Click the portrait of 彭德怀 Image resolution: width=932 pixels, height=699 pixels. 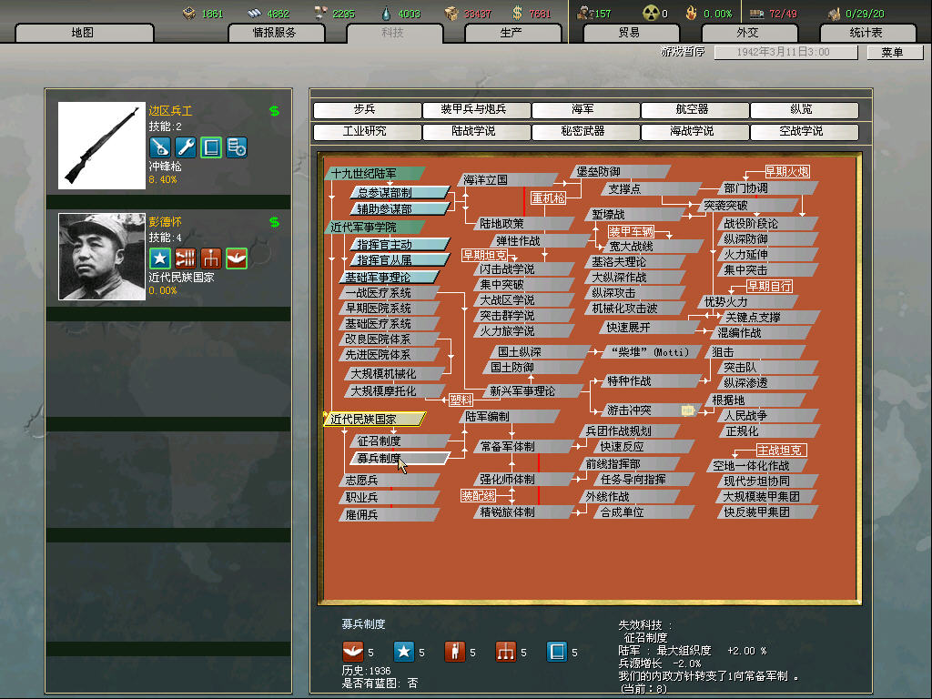[102, 256]
